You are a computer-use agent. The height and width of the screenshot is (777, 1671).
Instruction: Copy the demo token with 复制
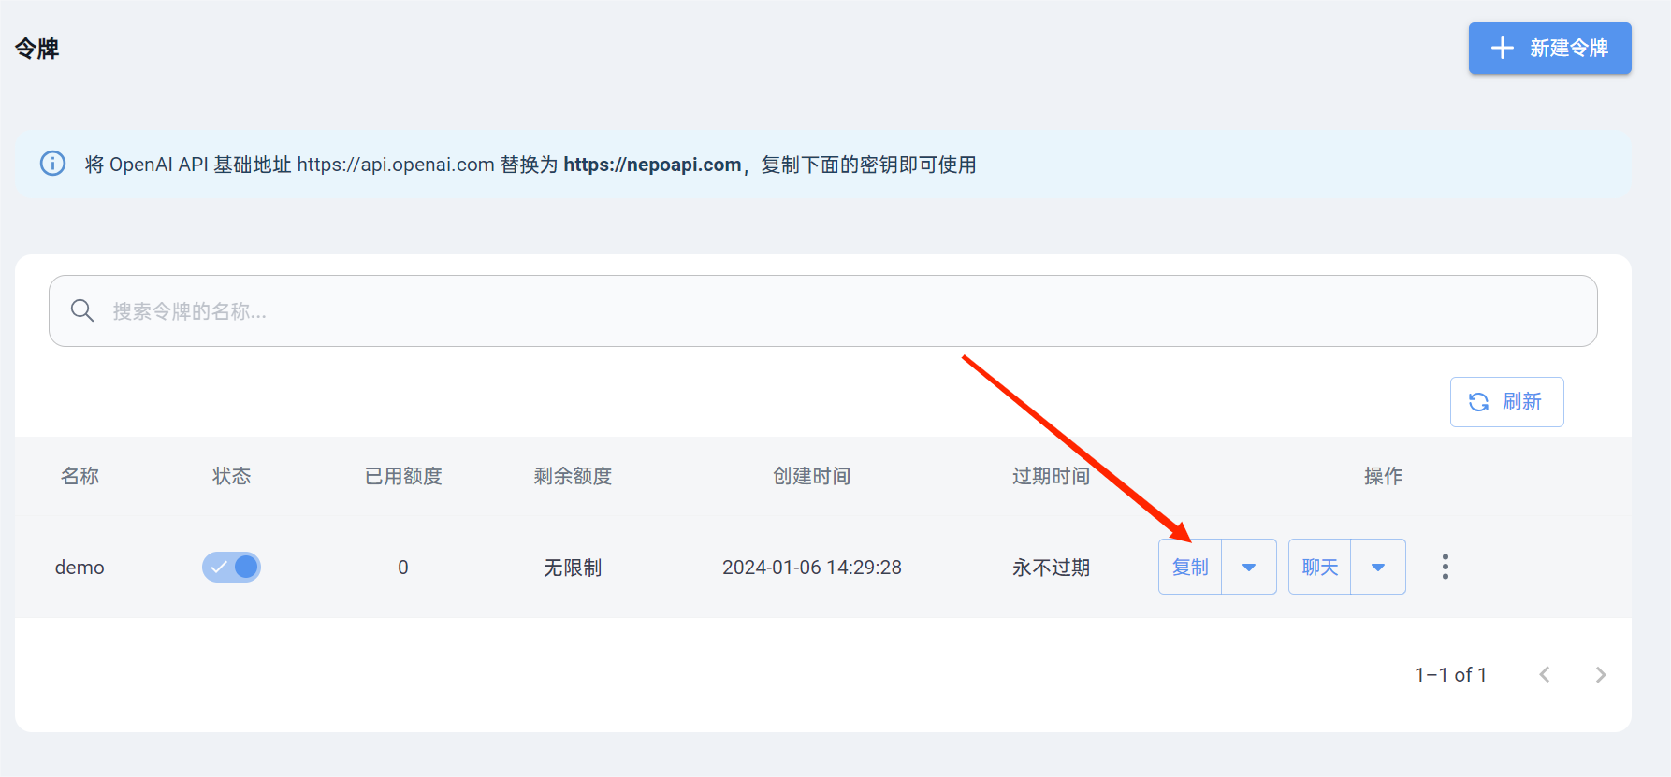click(1190, 567)
